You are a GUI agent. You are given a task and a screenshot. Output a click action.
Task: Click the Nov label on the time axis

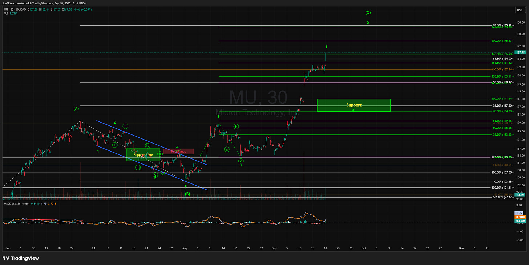point(461,248)
